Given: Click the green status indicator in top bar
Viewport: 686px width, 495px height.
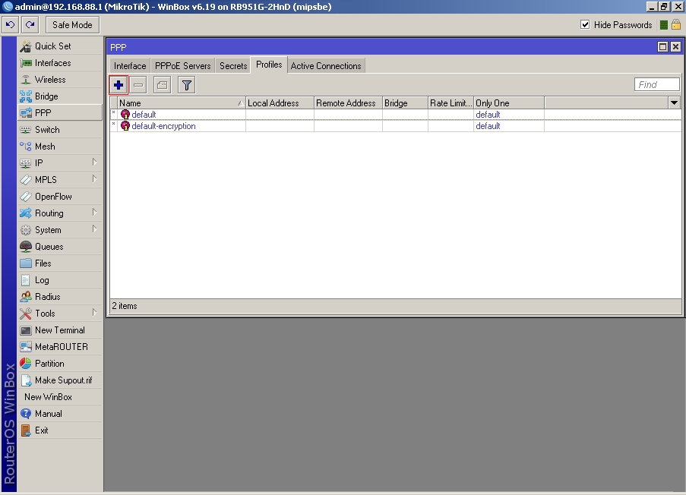Looking at the screenshot, I should [664, 25].
